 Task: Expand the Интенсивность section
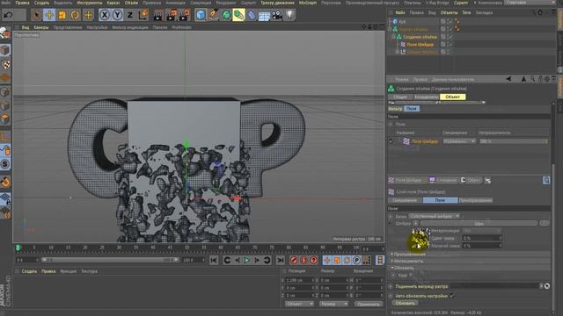tap(408, 262)
